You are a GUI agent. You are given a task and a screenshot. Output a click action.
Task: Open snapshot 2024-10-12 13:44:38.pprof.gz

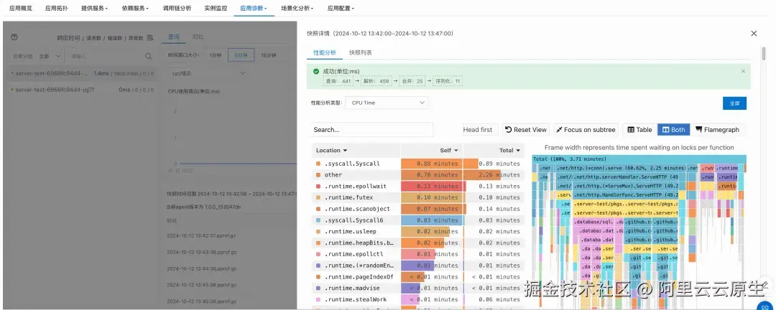(203, 268)
